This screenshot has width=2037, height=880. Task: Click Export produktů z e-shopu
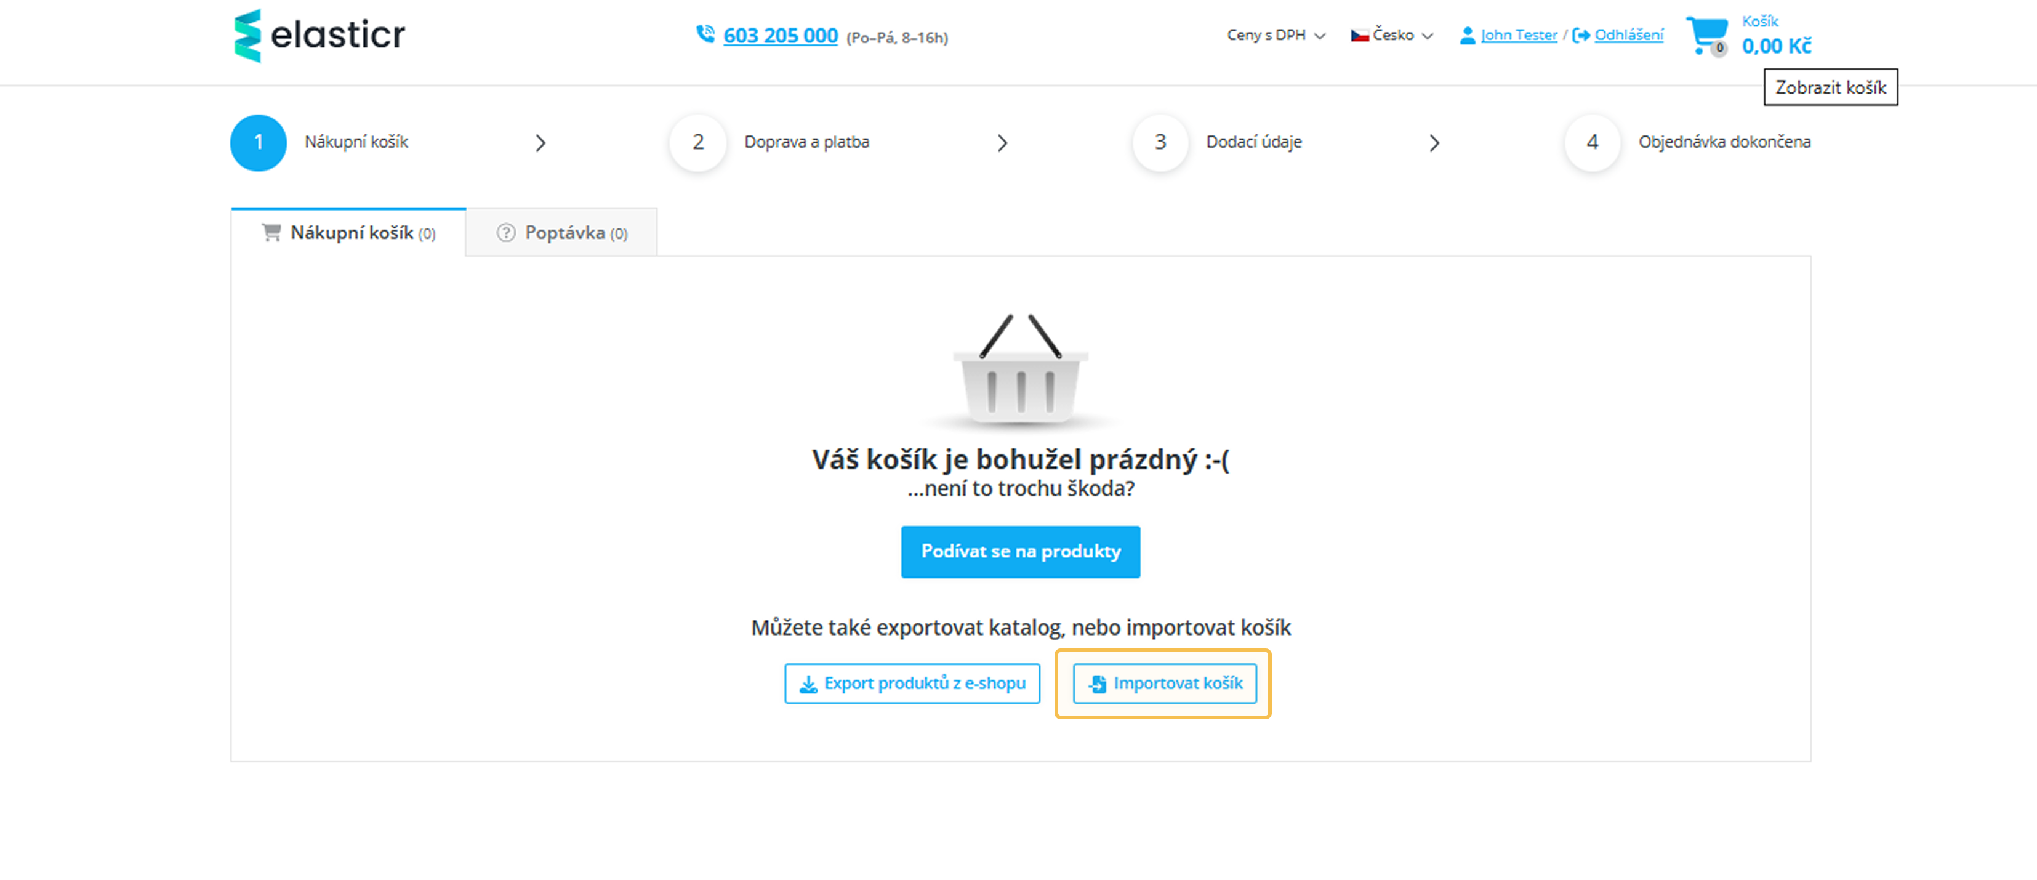[x=912, y=683]
